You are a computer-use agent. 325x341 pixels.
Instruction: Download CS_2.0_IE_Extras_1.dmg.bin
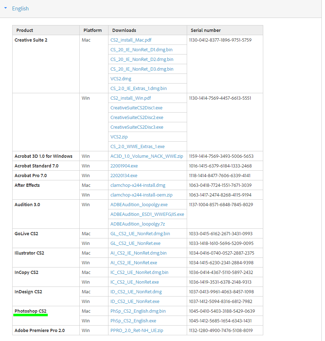139,89
